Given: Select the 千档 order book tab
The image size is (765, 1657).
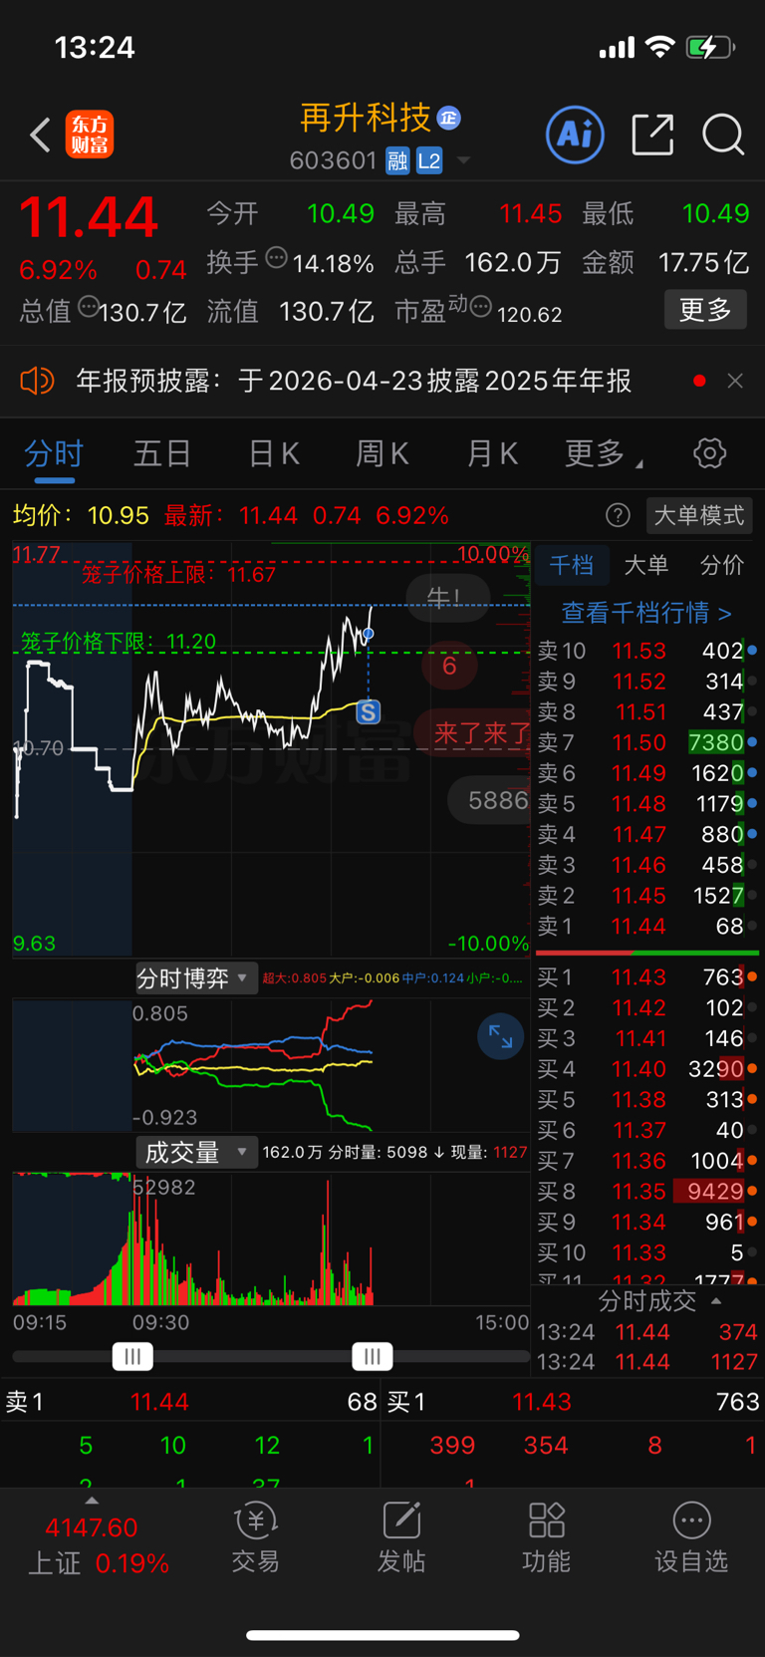Looking at the screenshot, I should 572,565.
